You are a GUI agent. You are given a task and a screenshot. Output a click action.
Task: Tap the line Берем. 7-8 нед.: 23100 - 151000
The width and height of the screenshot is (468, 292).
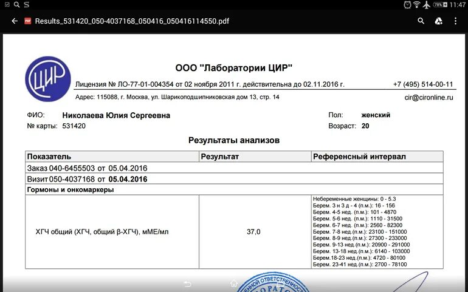click(360, 232)
